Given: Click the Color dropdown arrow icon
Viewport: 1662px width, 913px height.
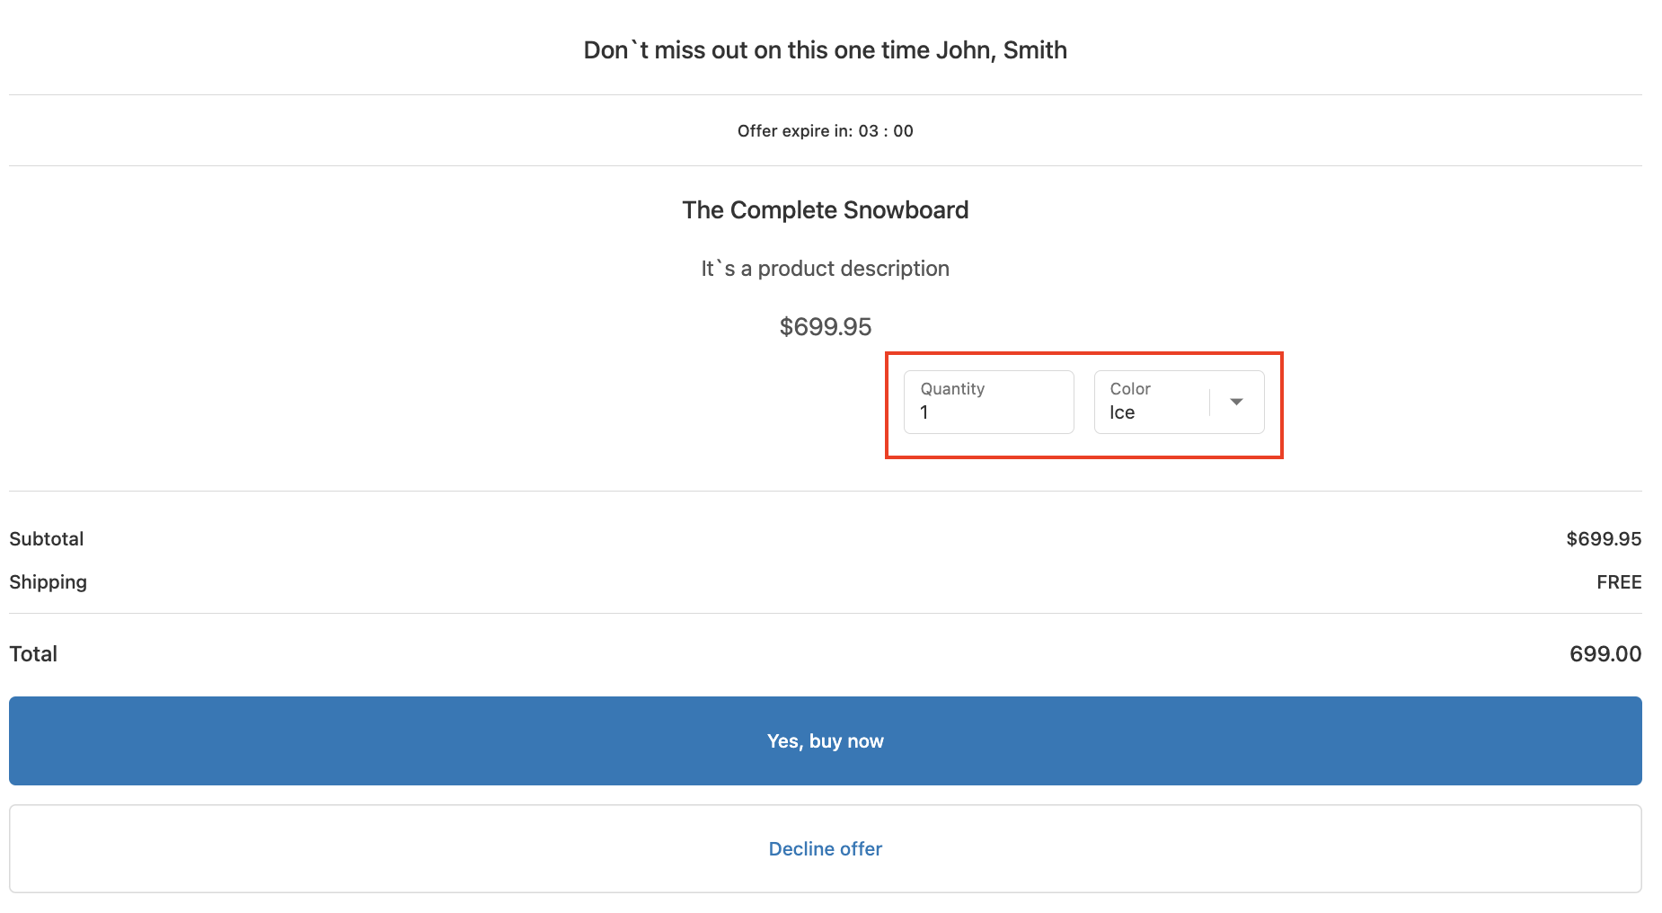Looking at the screenshot, I should click(x=1236, y=402).
